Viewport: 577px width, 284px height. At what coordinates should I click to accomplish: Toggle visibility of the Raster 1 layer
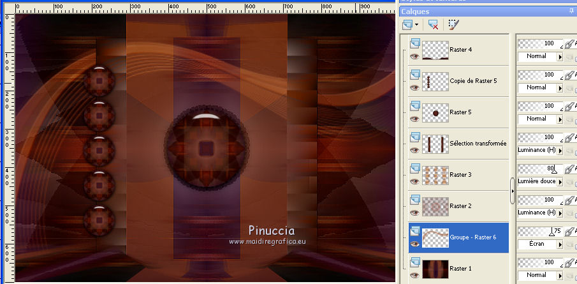414,275
